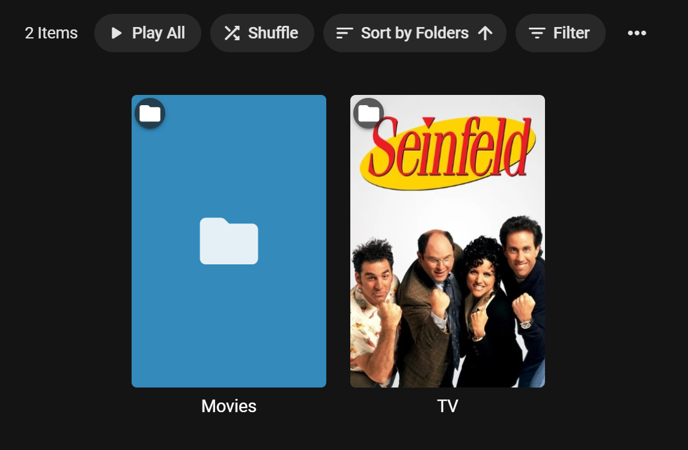Screen dimensions: 688x450
Task: Select the shuffle crossed-arrows icon
Action: click(231, 33)
